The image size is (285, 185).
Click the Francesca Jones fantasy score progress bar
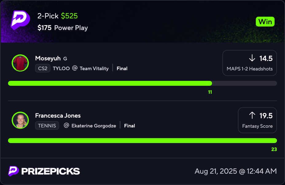click(142, 141)
